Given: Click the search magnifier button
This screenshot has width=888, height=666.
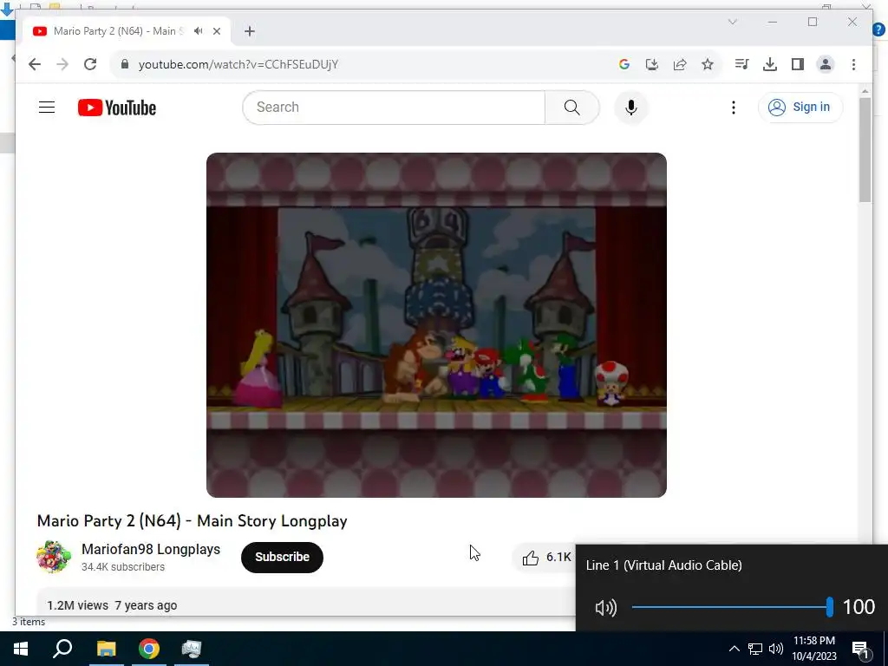Looking at the screenshot, I should (572, 107).
